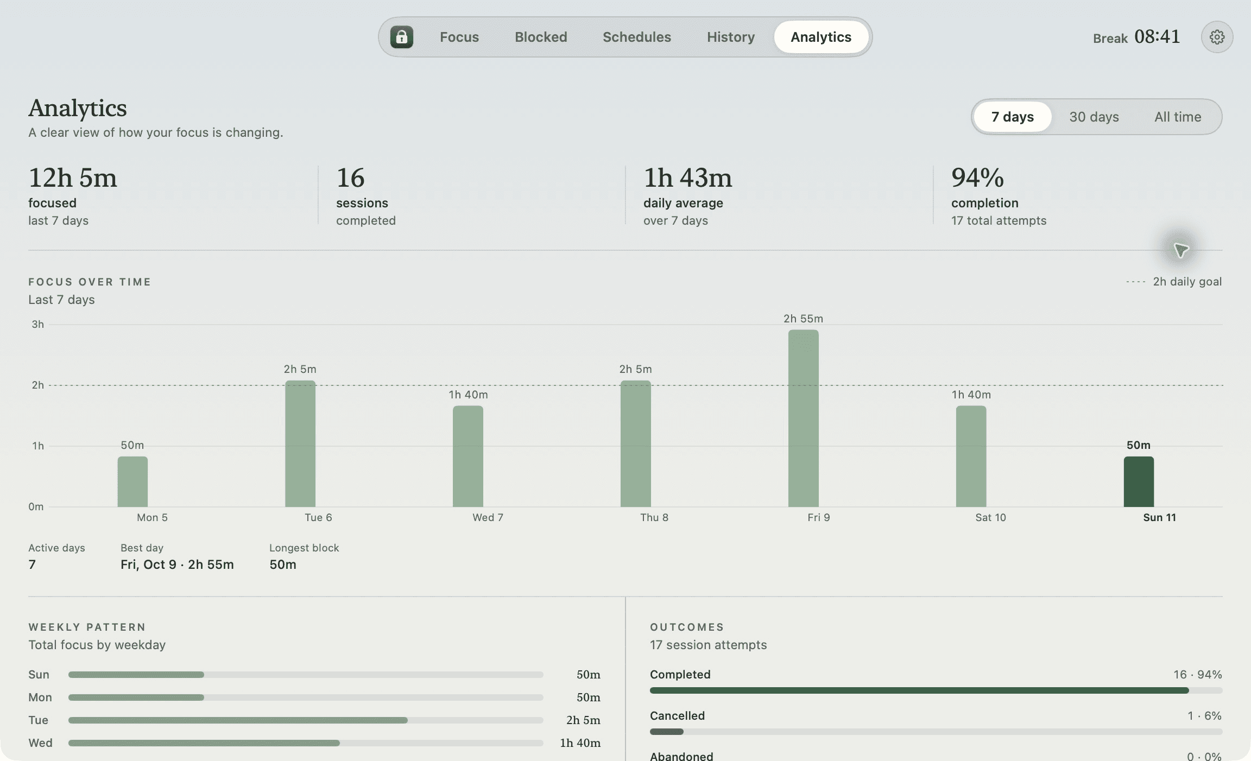Click the 'Sun 11' axis label
The height and width of the screenshot is (761, 1251).
pyautogui.click(x=1159, y=517)
